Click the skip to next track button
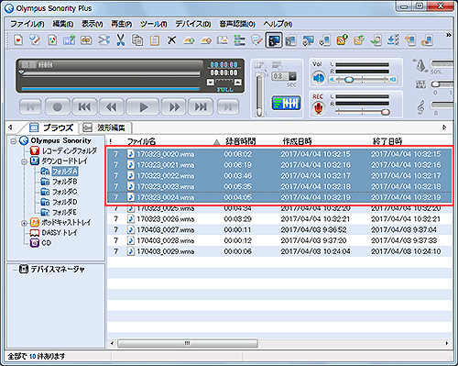This screenshot has width=458, height=366. [x=201, y=107]
